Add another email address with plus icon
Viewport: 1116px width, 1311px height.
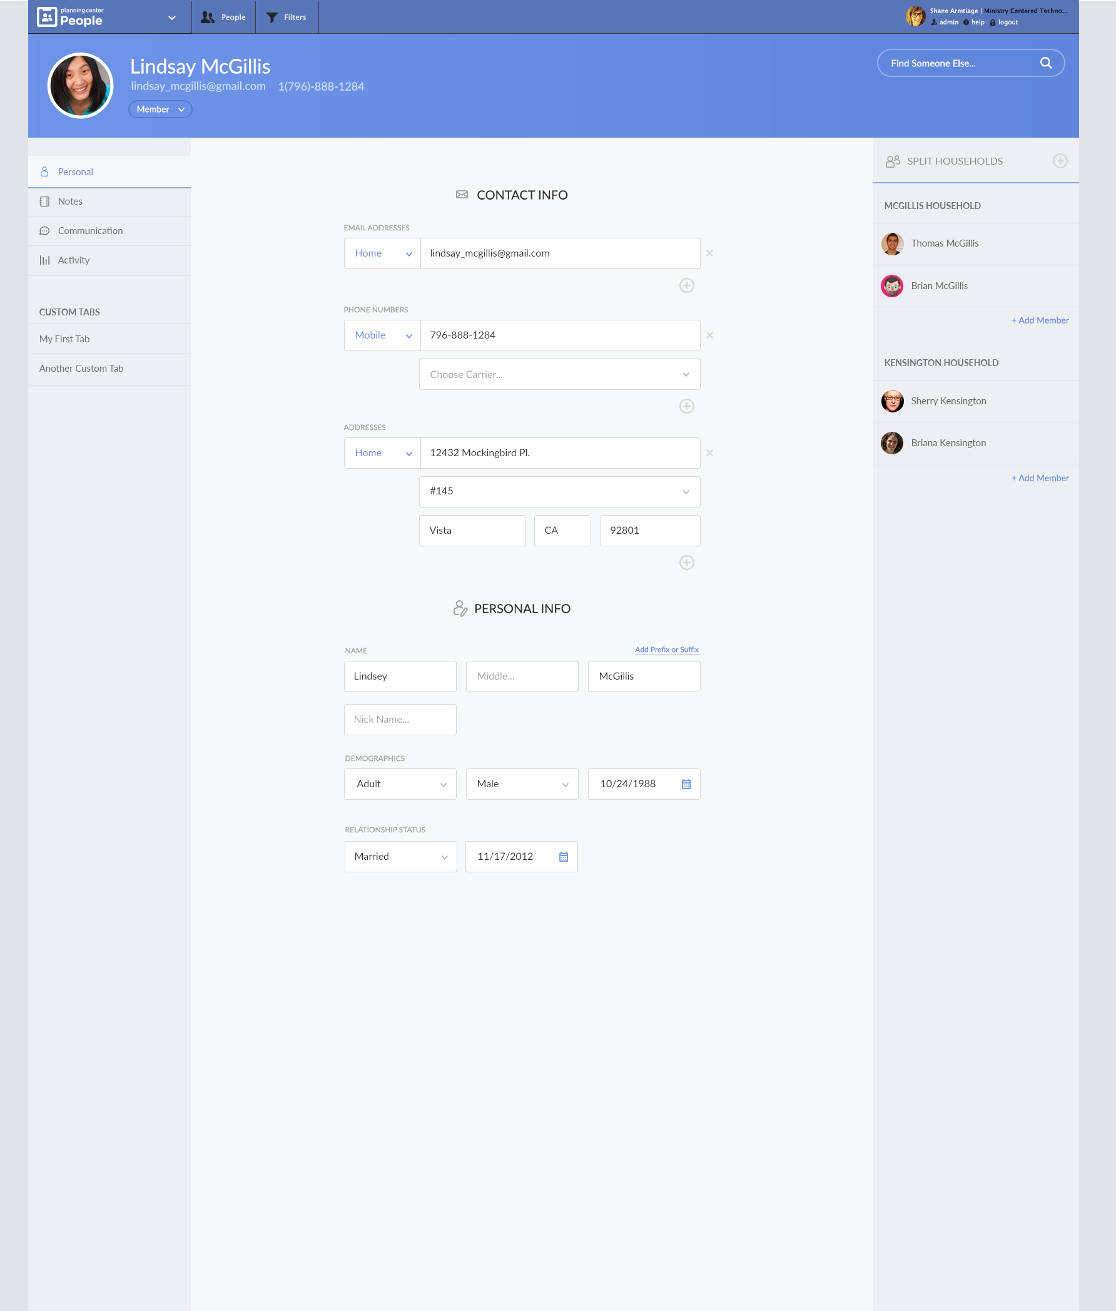click(x=686, y=285)
